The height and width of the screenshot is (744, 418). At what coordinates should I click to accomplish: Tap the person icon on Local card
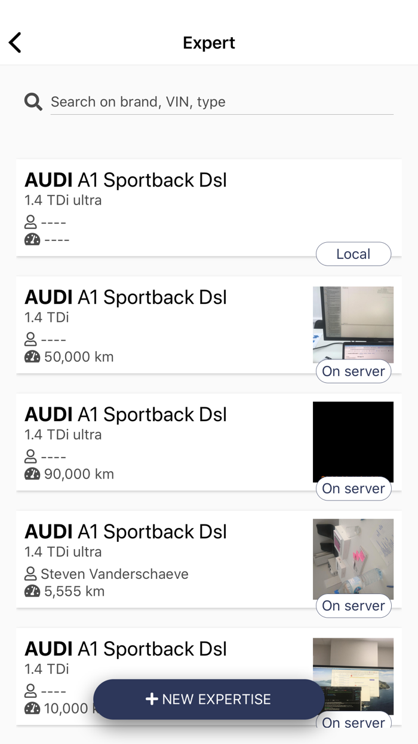(30, 222)
